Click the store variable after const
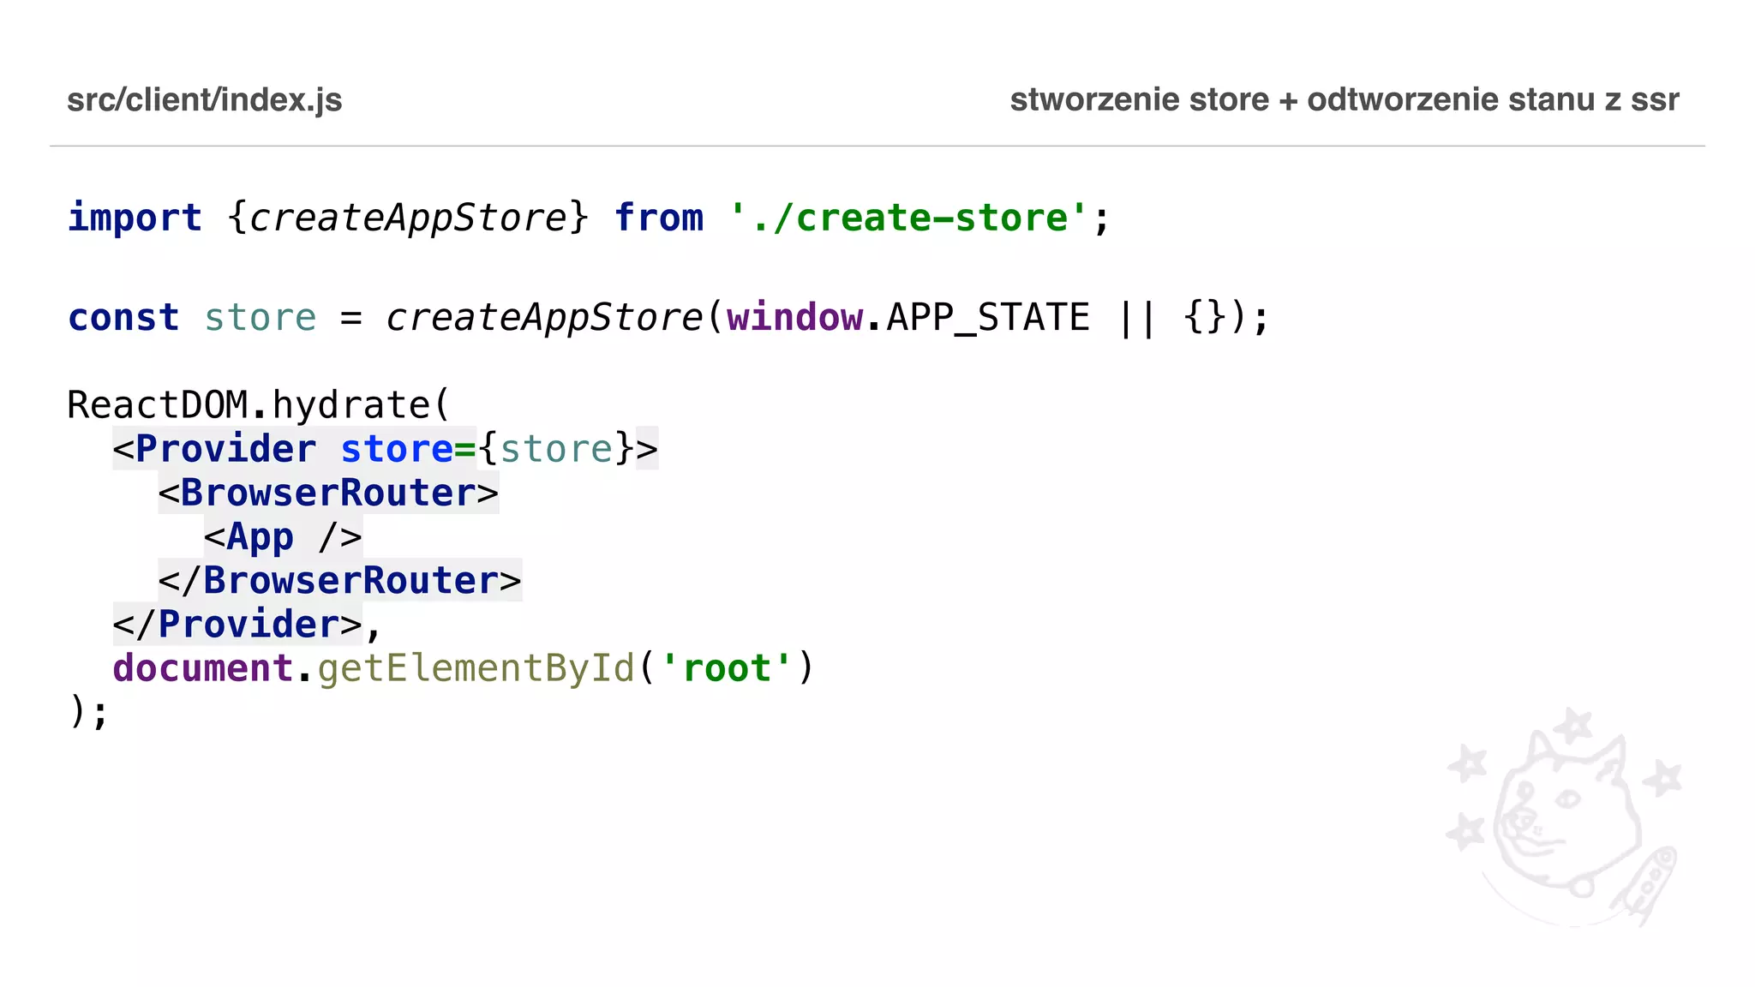 tap(261, 318)
